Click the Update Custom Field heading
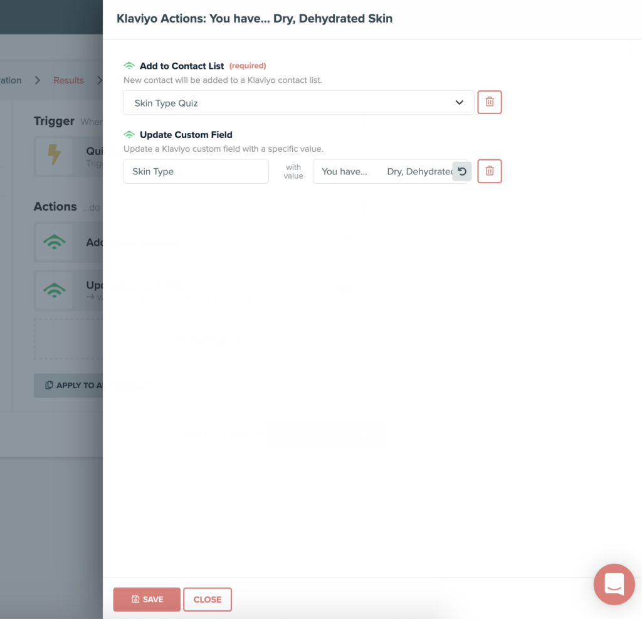The height and width of the screenshot is (619, 642). [186, 135]
